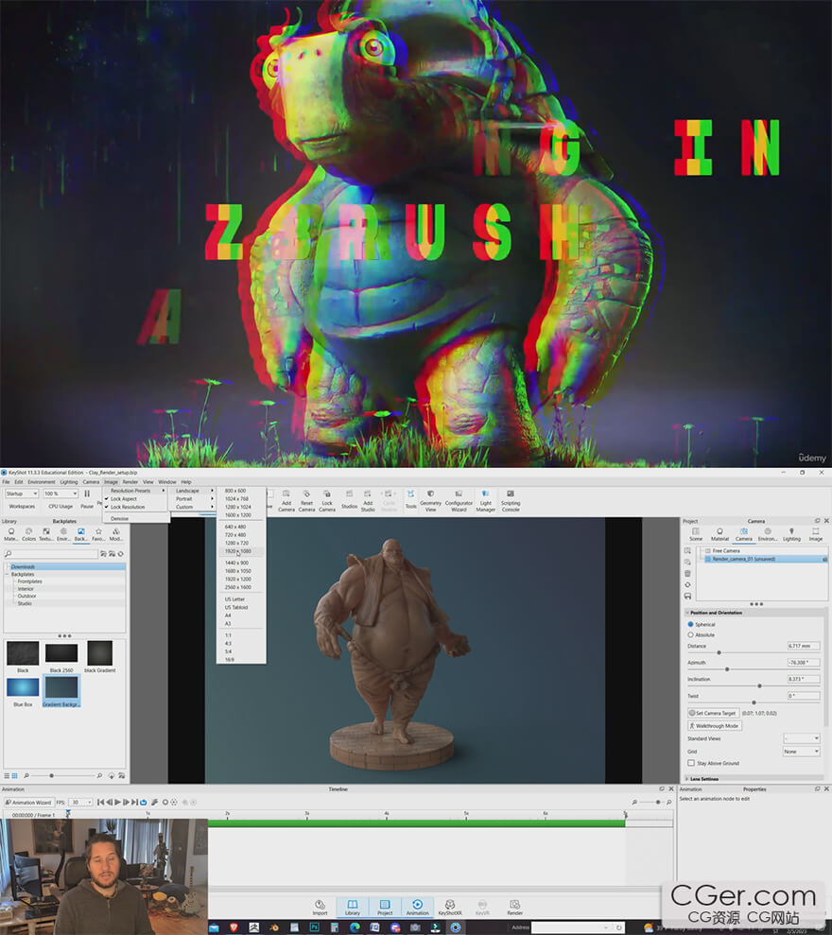The width and height of the screenshot is (832, 935).
Task: Toggle the Animation panel button at bottom
Action: tap(418, 908)
